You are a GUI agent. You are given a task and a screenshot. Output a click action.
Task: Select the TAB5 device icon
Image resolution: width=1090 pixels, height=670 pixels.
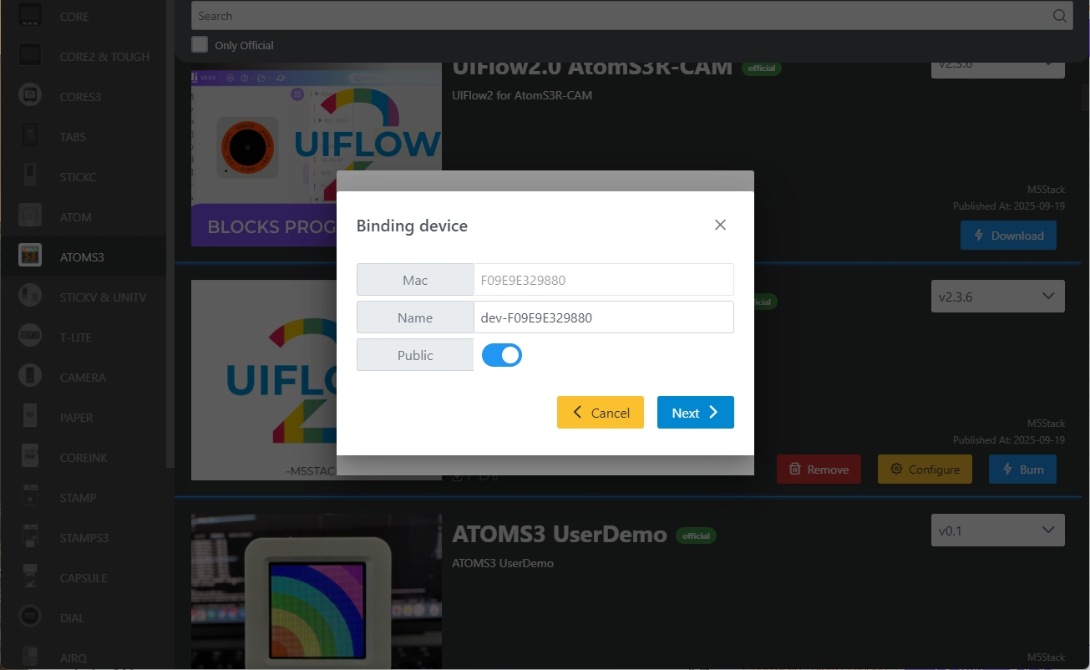30,136
